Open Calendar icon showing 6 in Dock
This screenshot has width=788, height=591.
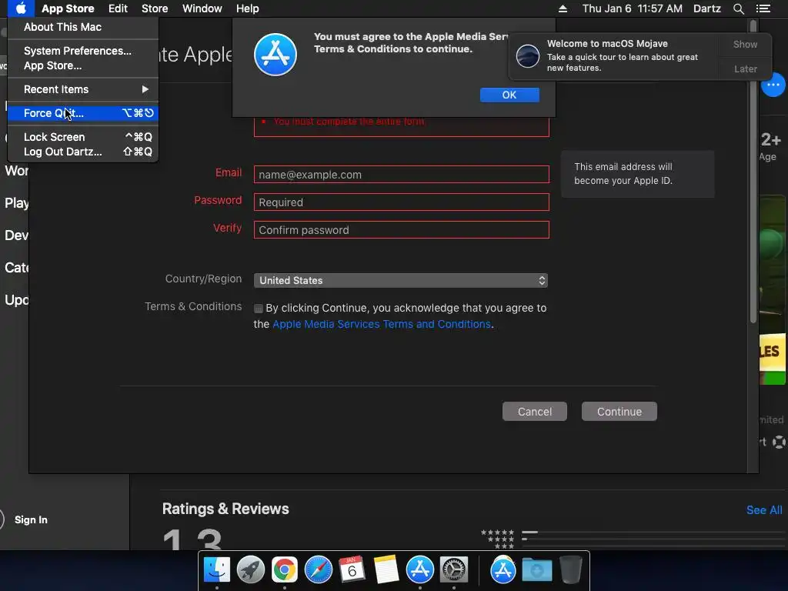coord(352,570)
